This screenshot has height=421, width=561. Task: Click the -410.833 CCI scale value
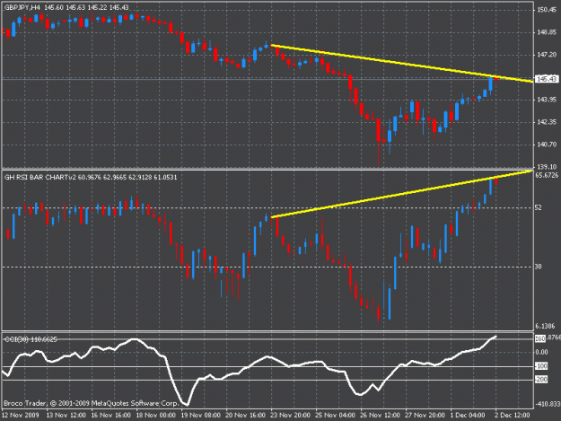(548, 404)
